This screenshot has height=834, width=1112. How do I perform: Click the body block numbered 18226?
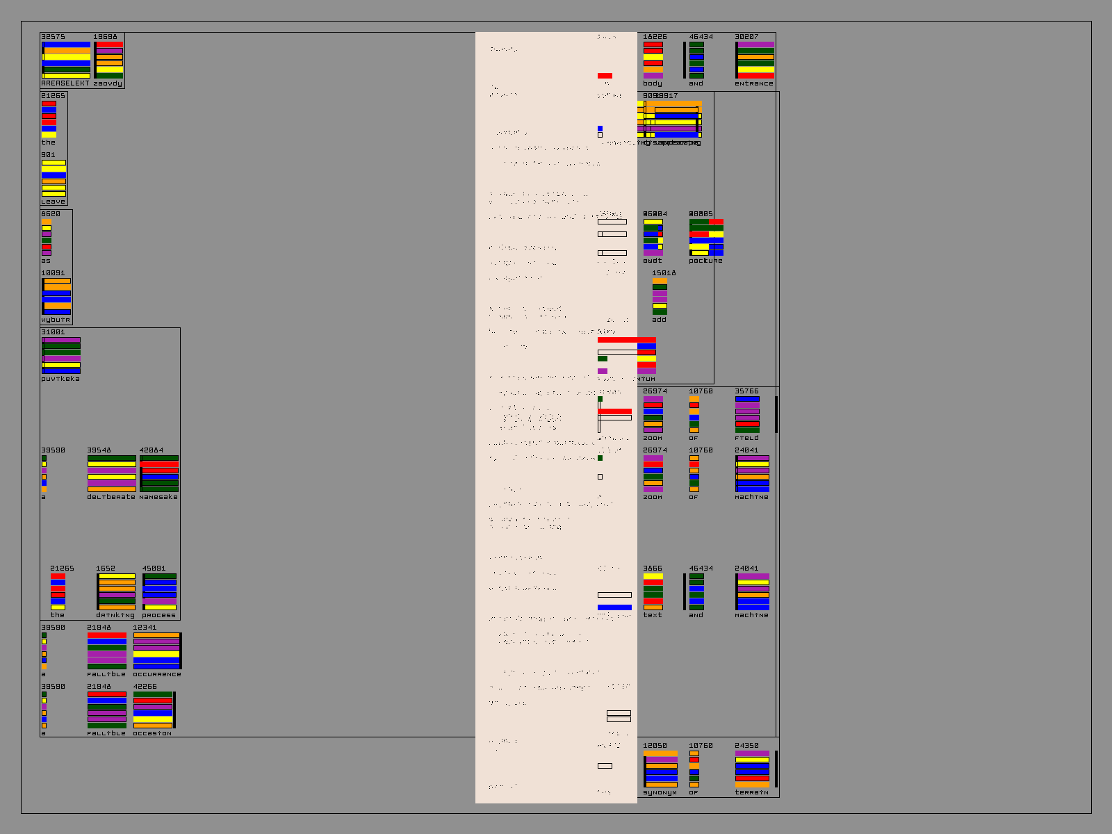point(653,60)
